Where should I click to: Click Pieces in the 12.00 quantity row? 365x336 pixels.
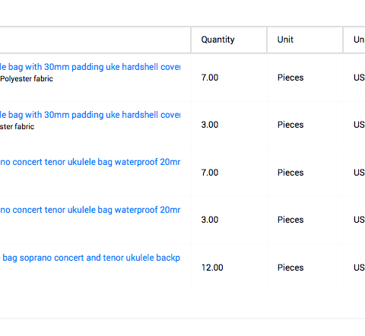[x=290, y=268]
